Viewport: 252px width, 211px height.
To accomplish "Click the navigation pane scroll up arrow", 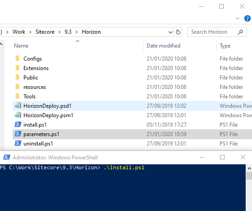I will click(1, 44).
